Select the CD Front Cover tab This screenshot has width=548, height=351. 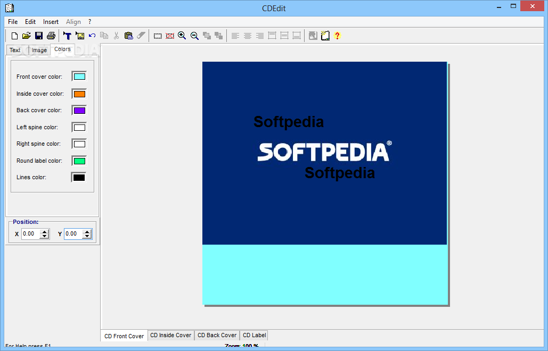point(124,336)
